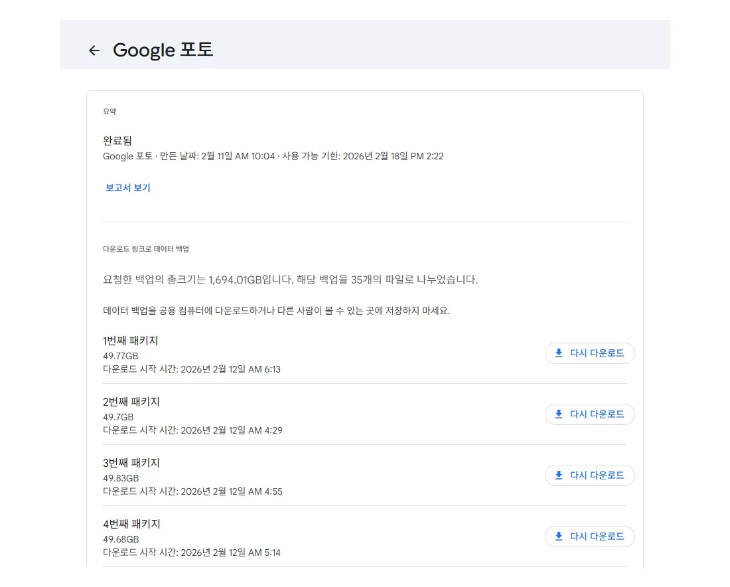
Task: Click the 1번째 패키지 title
Action: (x=130, y=341)
